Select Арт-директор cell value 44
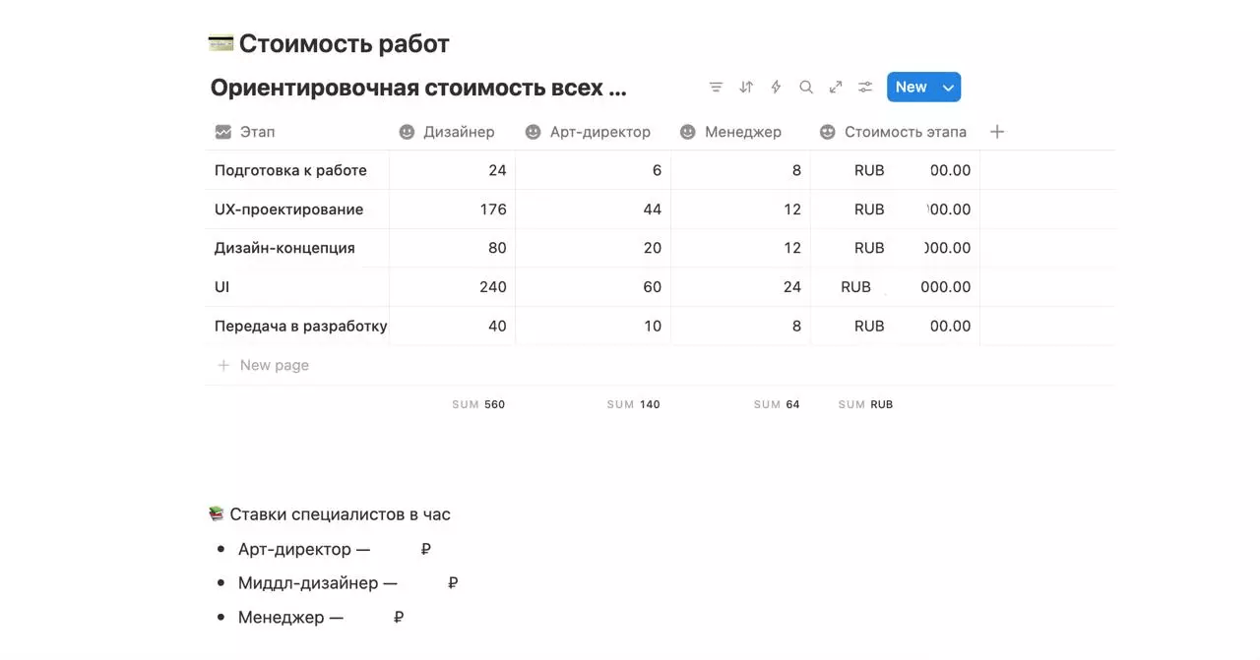Image resolution: width=1260 pixels, height=660 pixels. [x=594, y=210]
